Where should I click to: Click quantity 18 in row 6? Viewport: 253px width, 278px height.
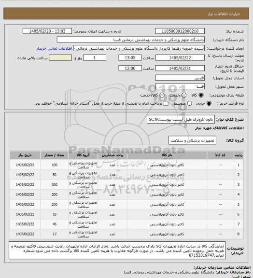55,214
